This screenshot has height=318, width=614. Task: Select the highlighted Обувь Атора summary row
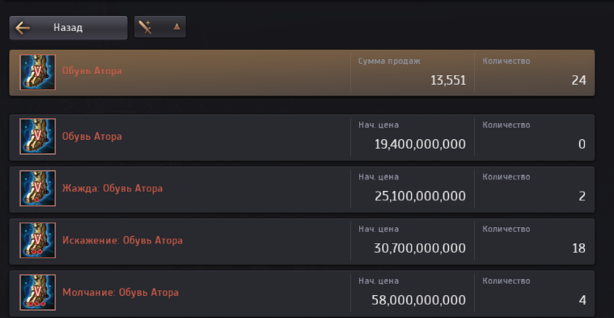[x=302, y=73]
